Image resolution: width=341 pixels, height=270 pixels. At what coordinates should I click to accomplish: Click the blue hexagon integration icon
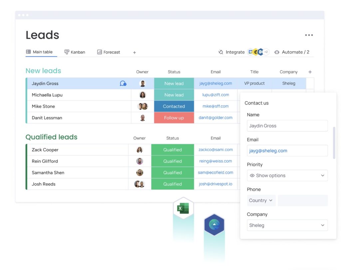[x=214, y=225]
